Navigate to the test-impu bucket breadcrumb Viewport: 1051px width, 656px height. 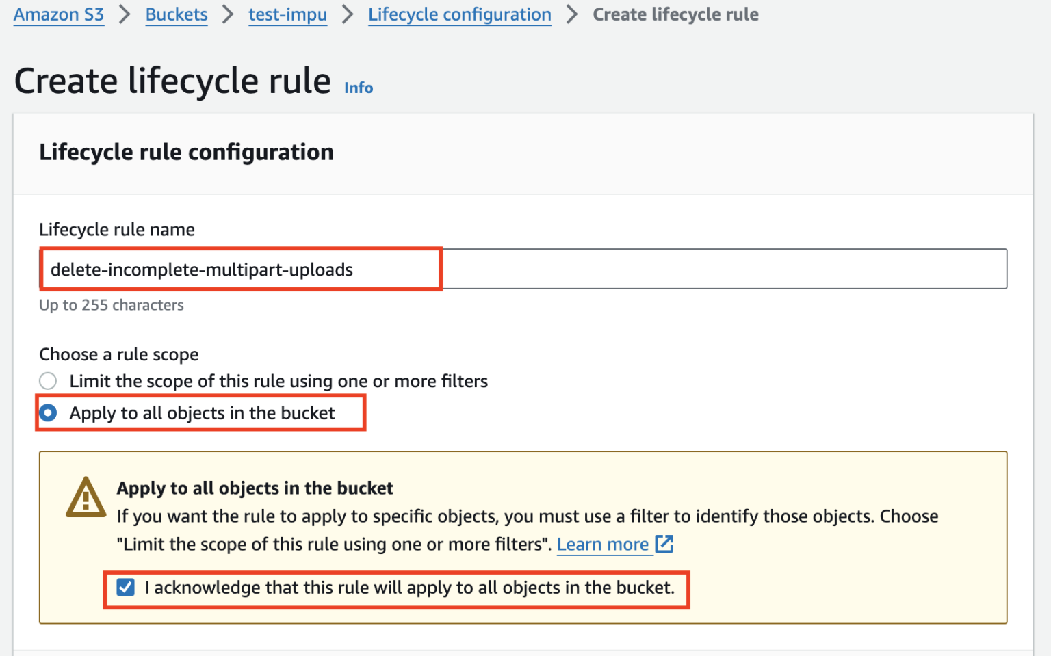(x=287, y=14)
